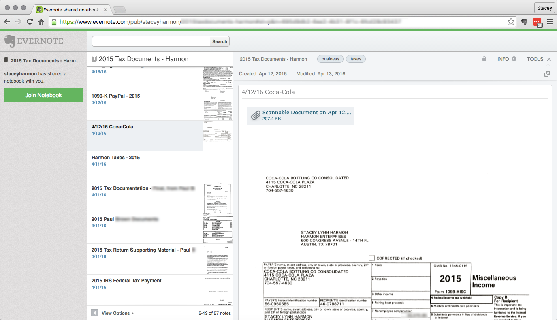Click the Search button
Screen dimensions: 557x320
[x=220, y=41]
